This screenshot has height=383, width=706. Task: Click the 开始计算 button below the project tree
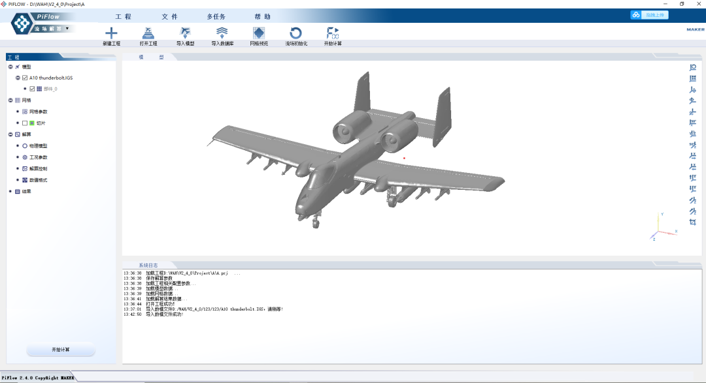pos(61,350)
